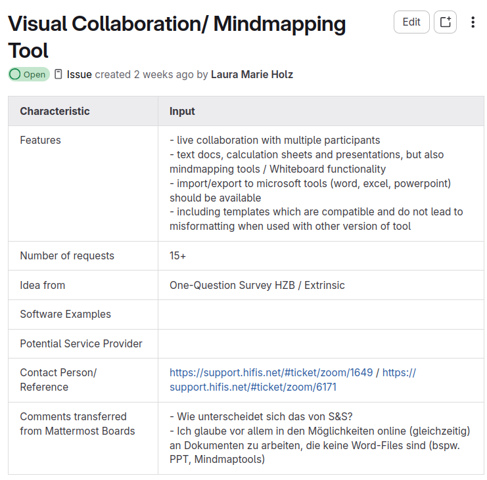Screen dimensions: 487x480
Task: Click the Mattermost comments text cell
Action: tap(319, 438)
